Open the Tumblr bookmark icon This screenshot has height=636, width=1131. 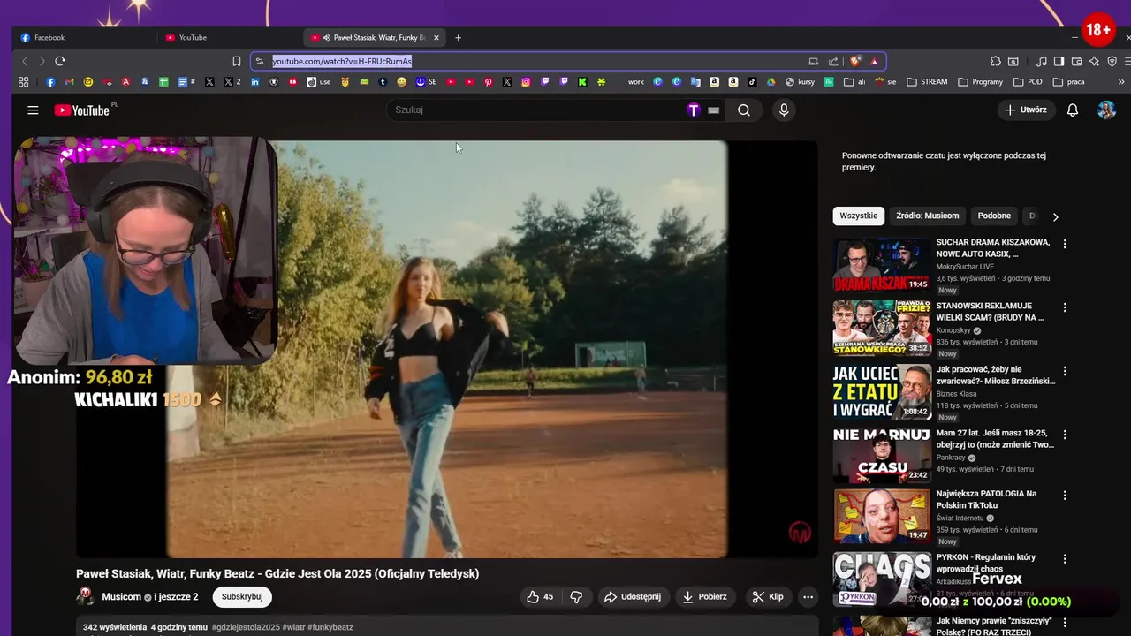(x=383, y=82)
